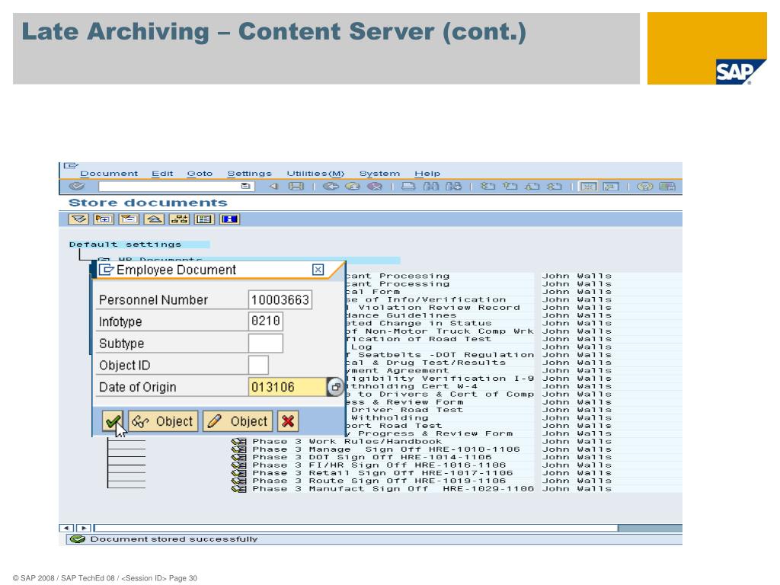Click the Generate Shortcut icon
The image size is (780, 585).
tap(611, 187)
